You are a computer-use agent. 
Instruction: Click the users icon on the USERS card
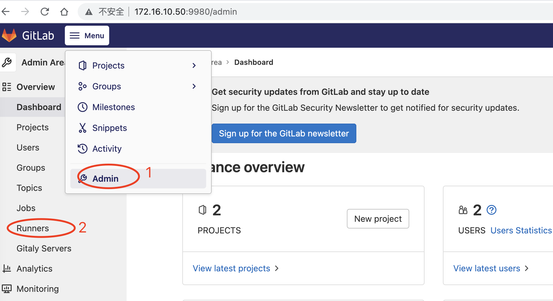click(x=463, y=210)
